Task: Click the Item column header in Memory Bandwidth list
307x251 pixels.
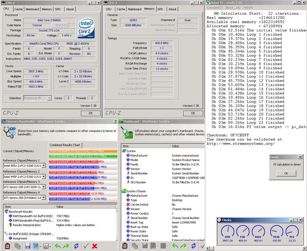Action: (x=29, y=207)
